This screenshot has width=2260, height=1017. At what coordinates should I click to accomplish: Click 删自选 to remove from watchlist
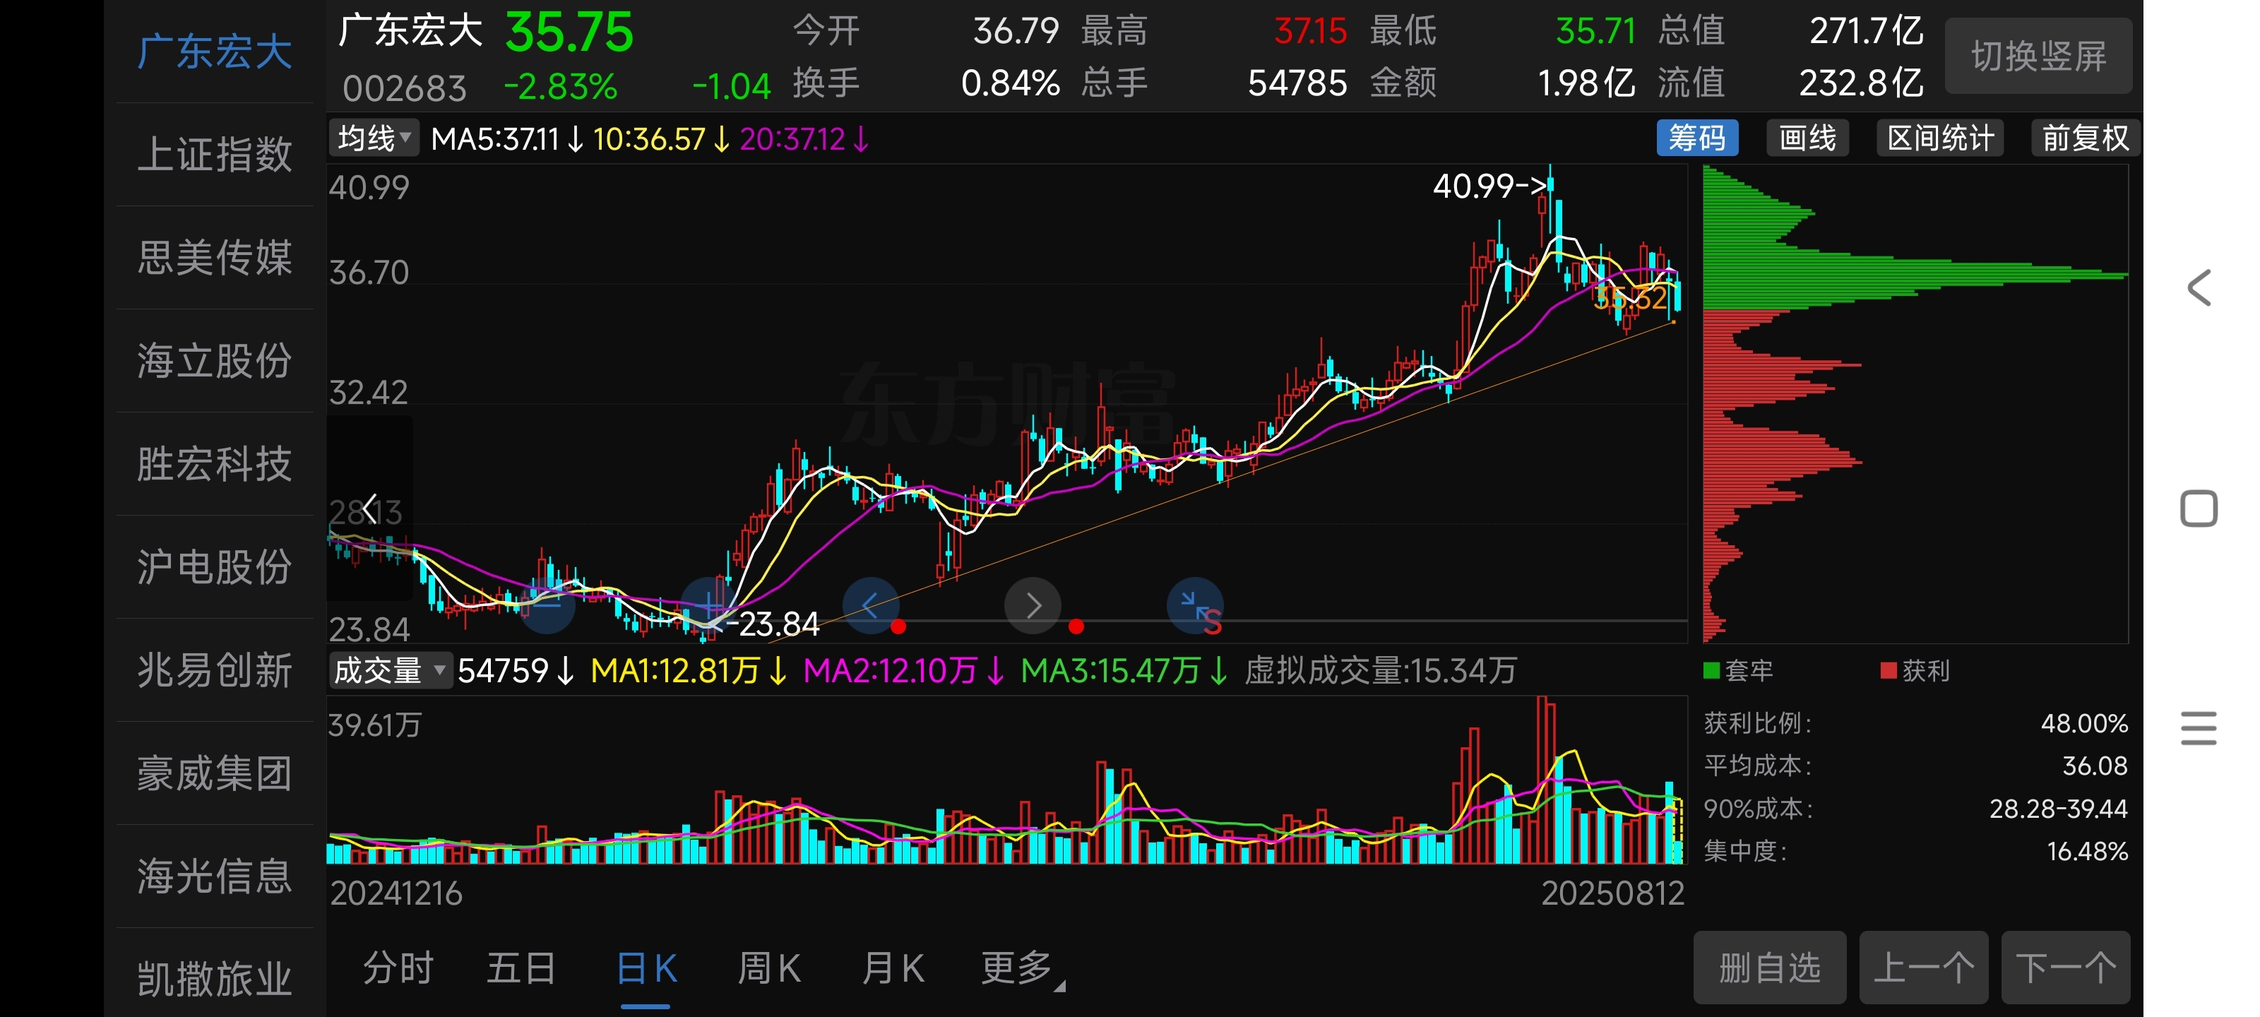pyautogui.click(x=1770, y=969)
